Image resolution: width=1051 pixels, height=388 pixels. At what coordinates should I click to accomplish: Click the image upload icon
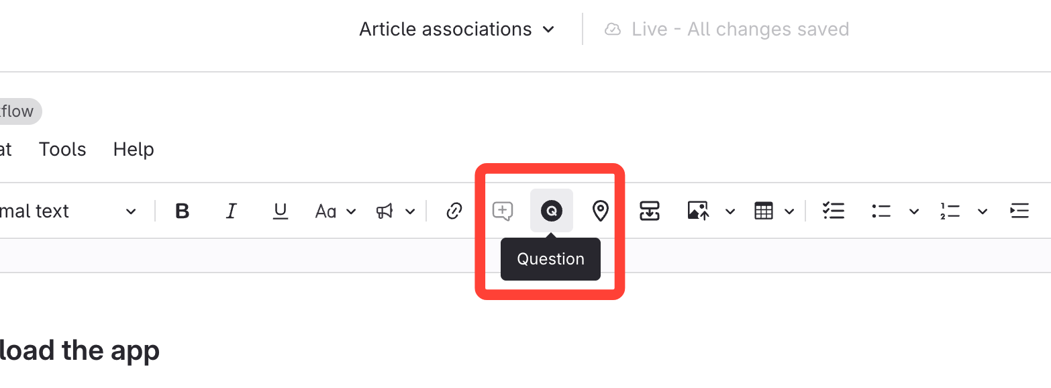coord(699,211)
